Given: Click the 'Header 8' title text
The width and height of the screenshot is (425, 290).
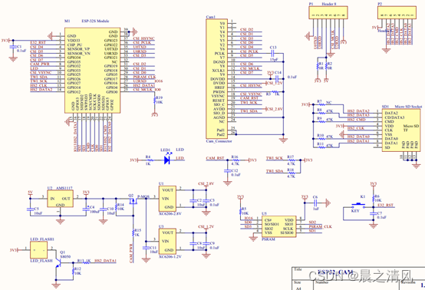Looking at the screenshot, I should coord(329,4).
